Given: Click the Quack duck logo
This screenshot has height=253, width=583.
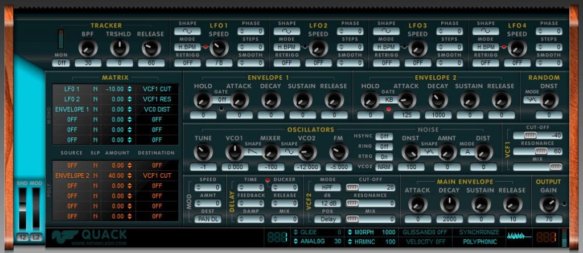Looking at the screenshot, I should tap(65, 236).
